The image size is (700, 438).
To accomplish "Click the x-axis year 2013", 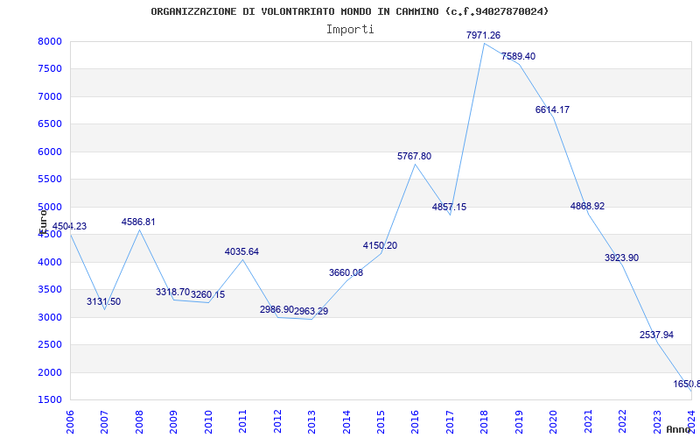I will click(311, 420).
